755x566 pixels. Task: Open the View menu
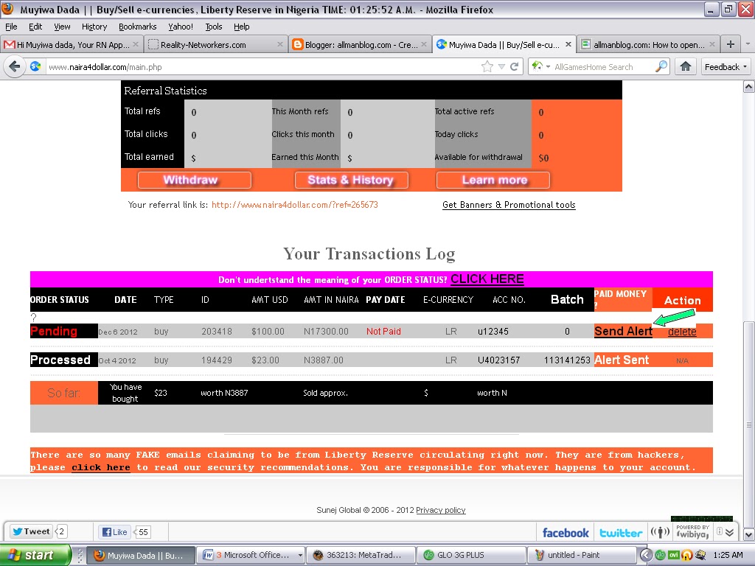pyautogui.click(x=62, y=27)
